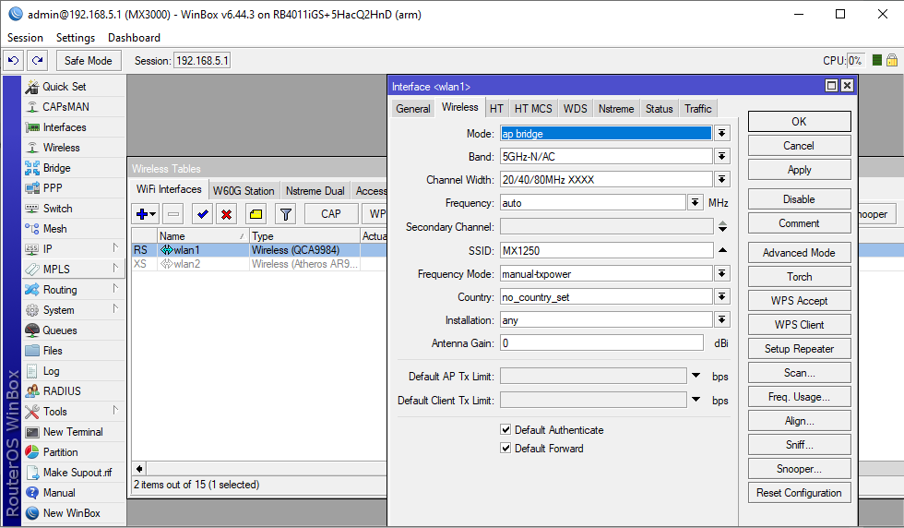Open the Dashboard menu
Image resolution: width=904 pixels, height=528 pixels.
tap(134, 38)
